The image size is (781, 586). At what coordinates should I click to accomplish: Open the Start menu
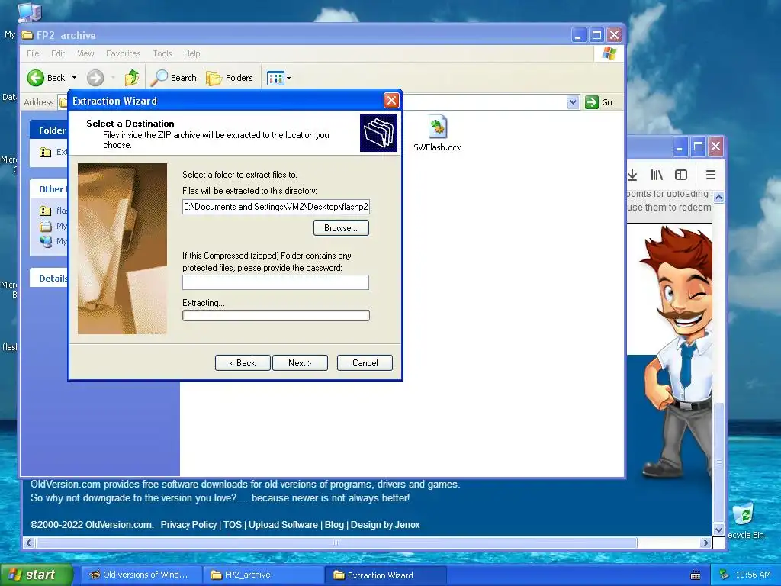click(x=36, y=575)
